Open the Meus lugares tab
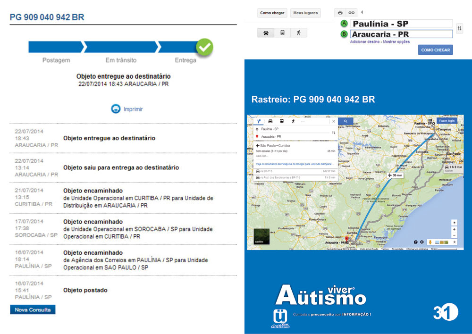Image resolution: width=472 pixels, height=334 pixels. click(305, 13)
